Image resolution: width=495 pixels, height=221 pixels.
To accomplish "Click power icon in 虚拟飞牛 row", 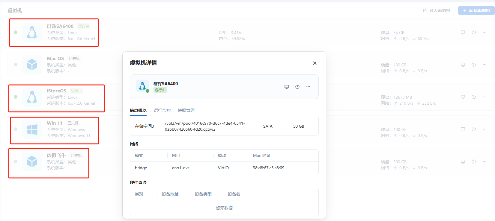I will tap(474, 161).
